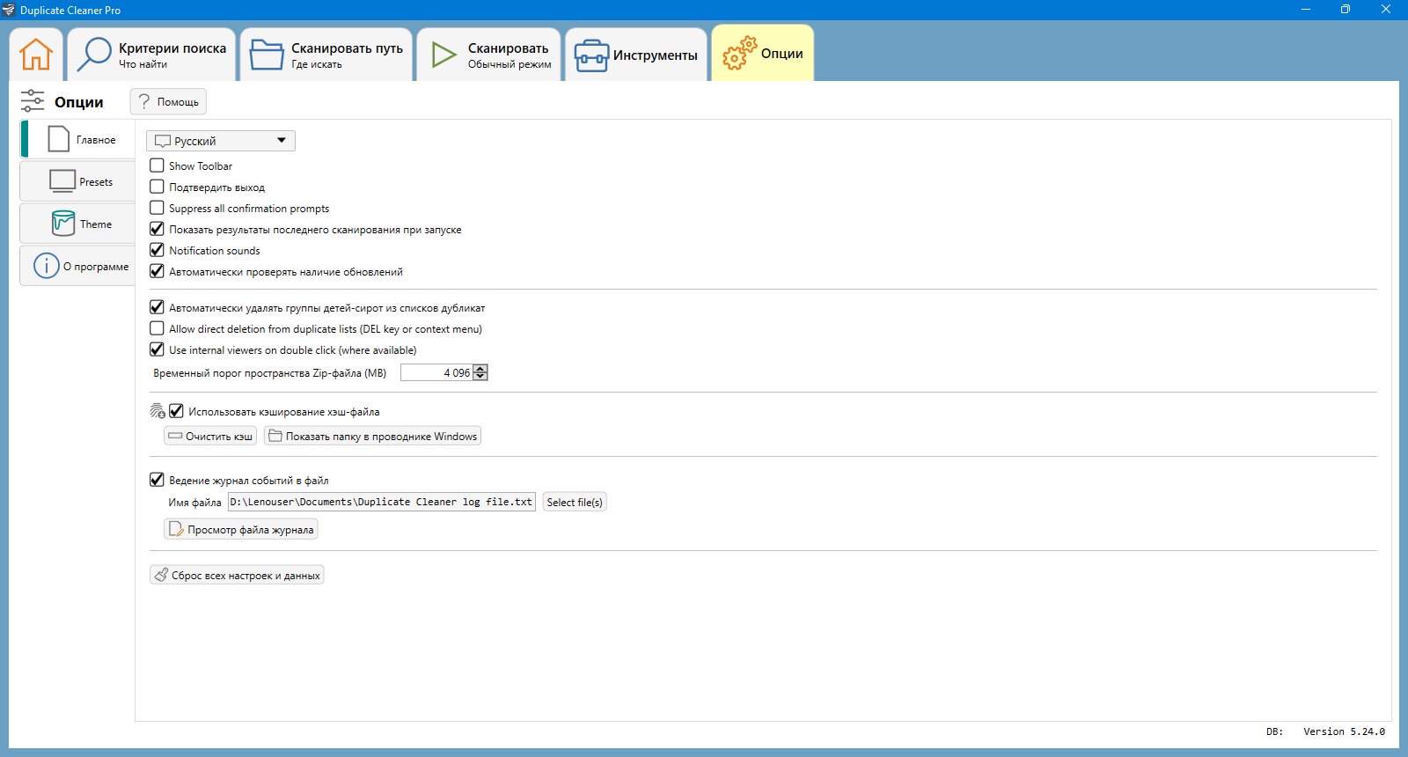Viewport: 1408px width, 757px height.
Task: Uncheck Показать результаты последнего сканирования при запуске
Action: tap(157, 229)
